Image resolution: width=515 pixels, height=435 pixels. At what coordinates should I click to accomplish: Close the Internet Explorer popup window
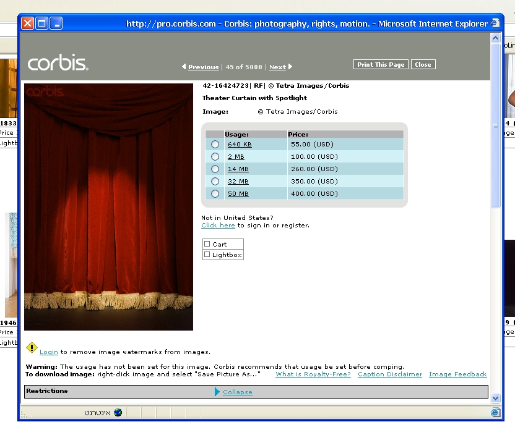coord(28,23)
